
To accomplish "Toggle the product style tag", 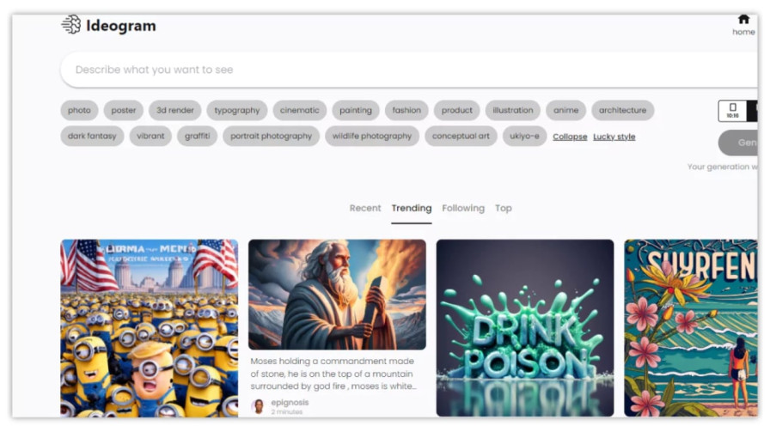I will coord(456,111).
